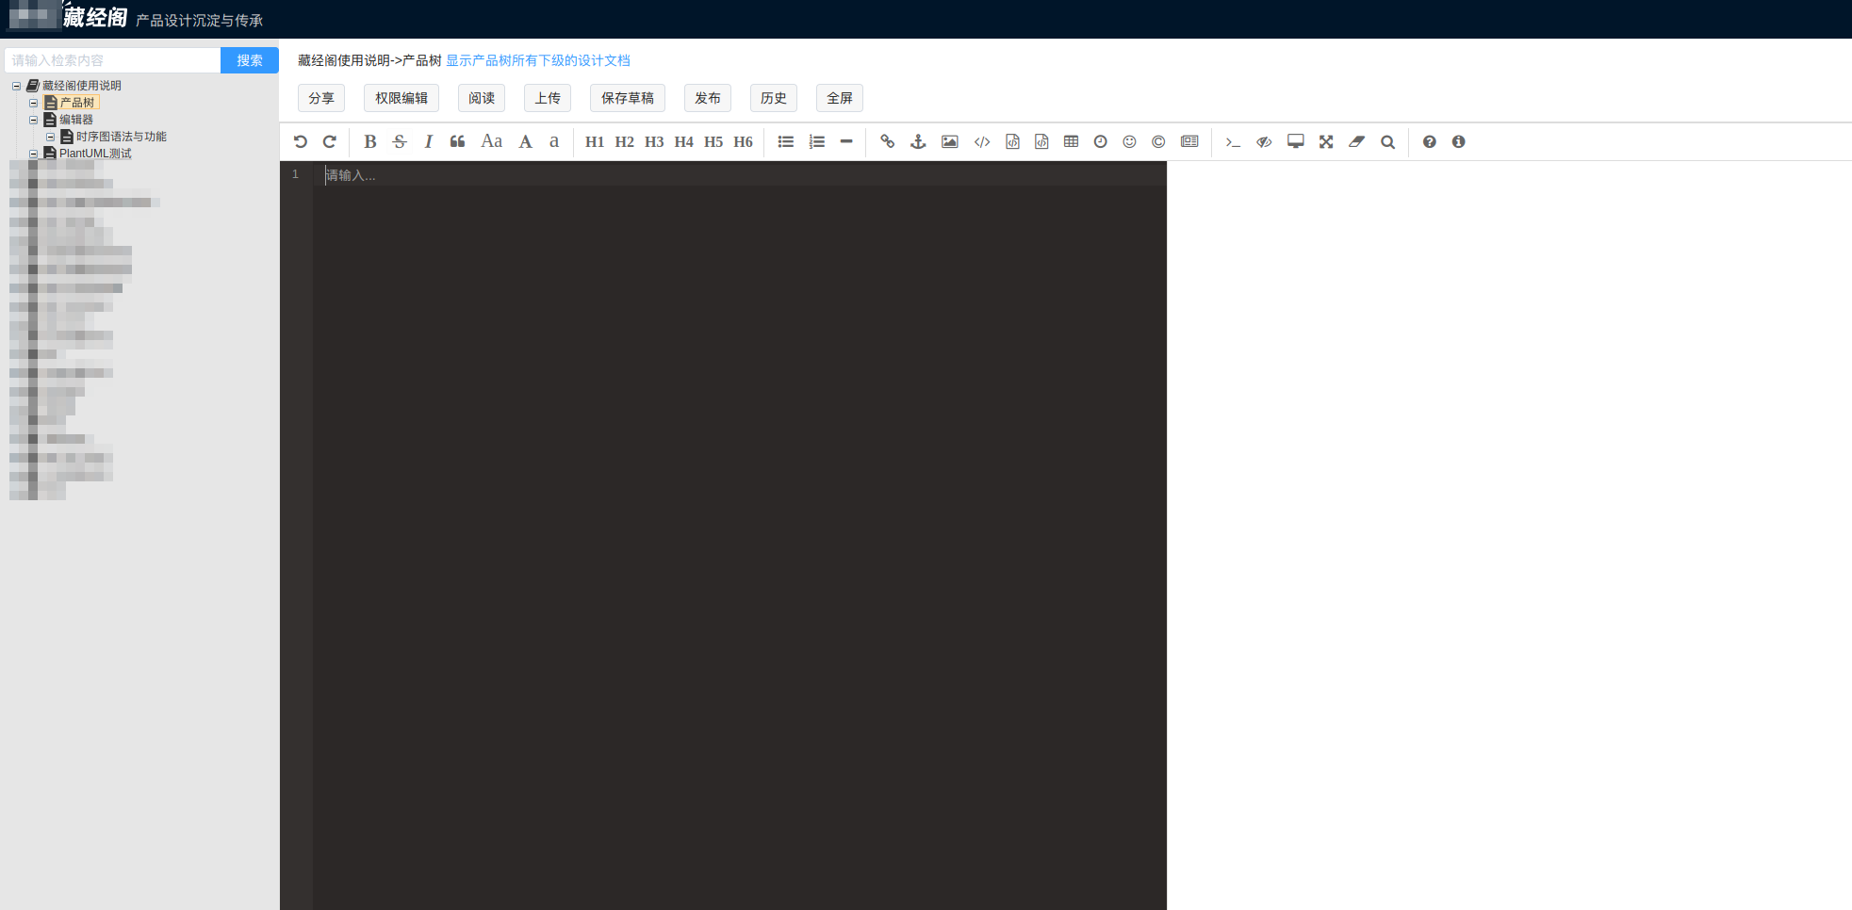
Task: Insert an image
Action: pos(950,141)
